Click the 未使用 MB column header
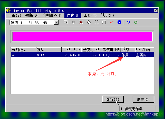Viewport: 165px width, 119px height. pos(111,50)
